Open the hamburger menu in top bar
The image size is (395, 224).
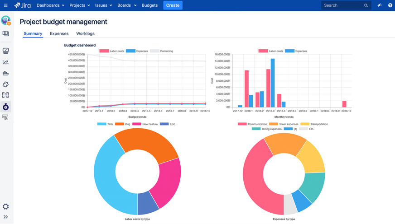coord(5,5)
